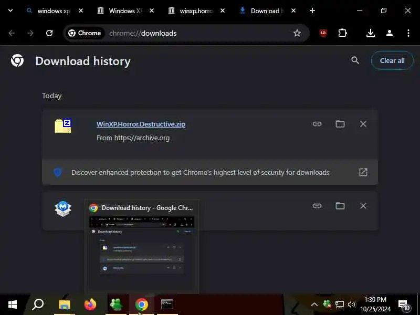The image size is (420, 315).
Task: Close the Download history tab
Action: point(293,10)
